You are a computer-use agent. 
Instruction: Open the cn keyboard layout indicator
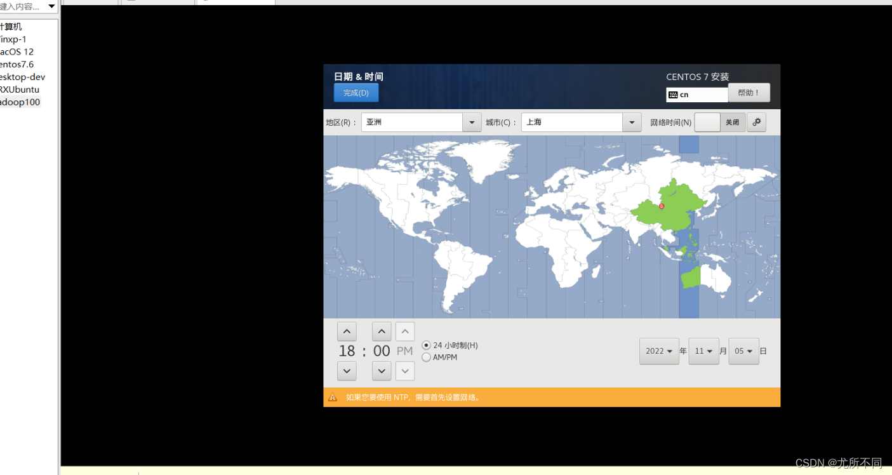pyautogui.click(x=696, y=95)
